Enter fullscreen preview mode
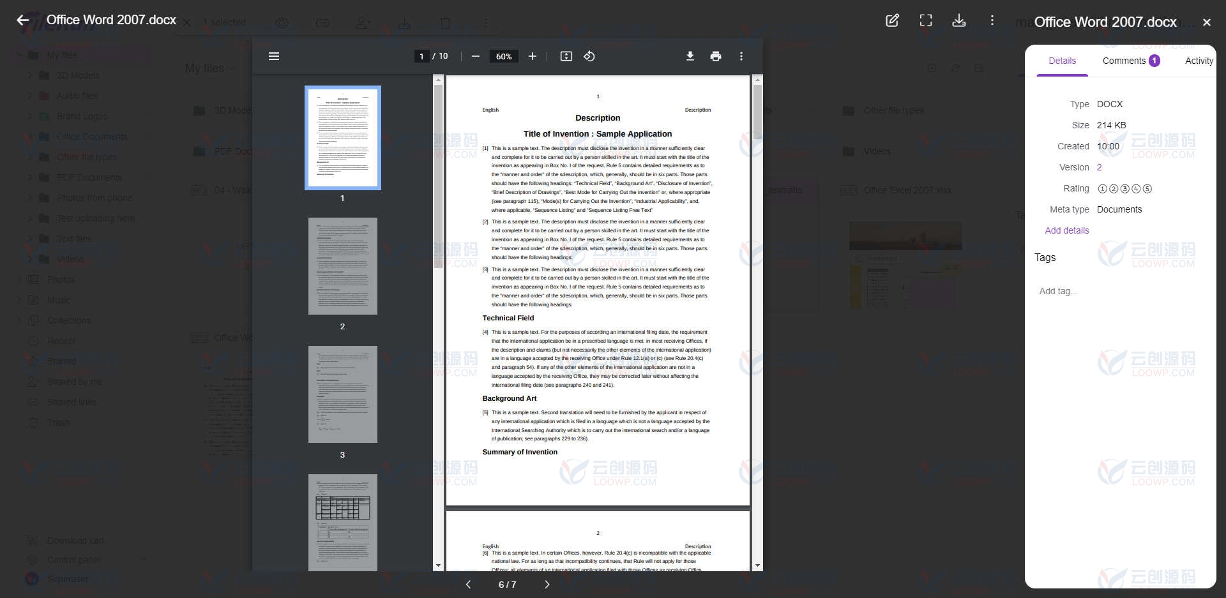The height and width of the screenshot is (598, 1226). pyautogui.click(x=926, y=20)
